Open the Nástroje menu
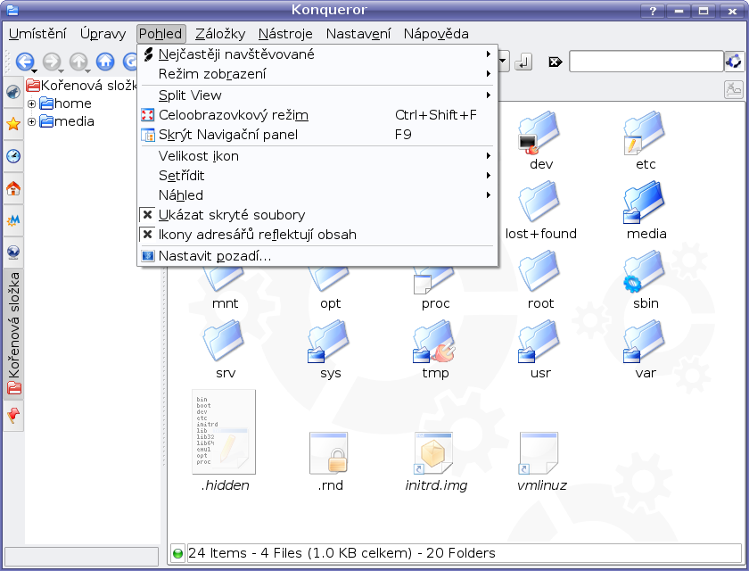This screenshot has width=749, height=571. point(285,34)
